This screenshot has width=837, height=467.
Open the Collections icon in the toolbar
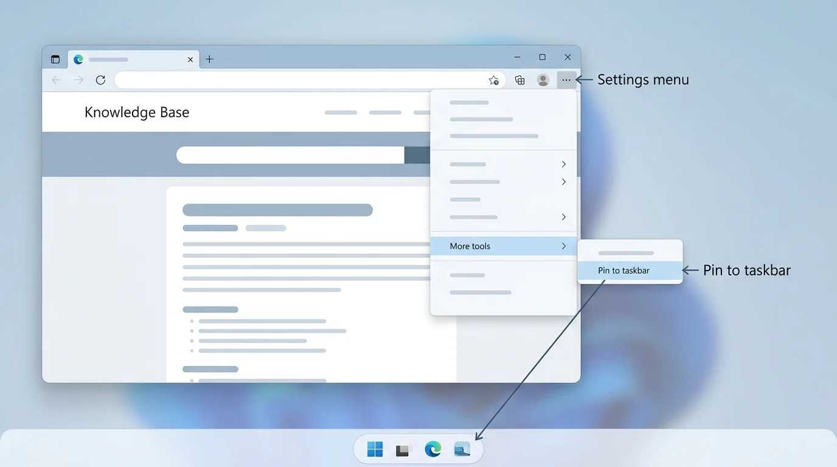[x=519, y=80]
